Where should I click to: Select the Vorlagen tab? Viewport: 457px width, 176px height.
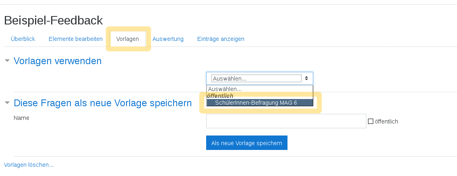128,39
